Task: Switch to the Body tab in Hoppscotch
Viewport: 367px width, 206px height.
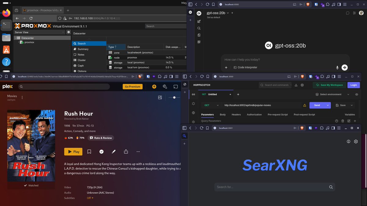Action: click(x=223, y=115)
